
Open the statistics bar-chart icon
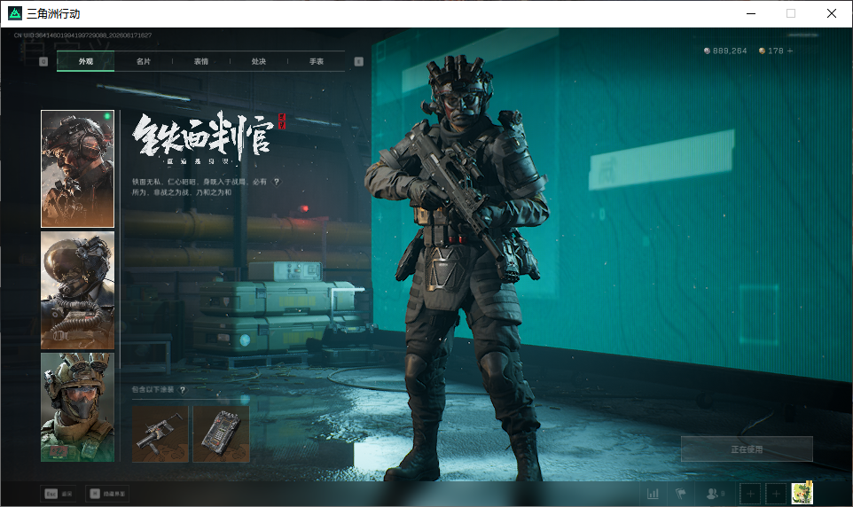(653, 494)
